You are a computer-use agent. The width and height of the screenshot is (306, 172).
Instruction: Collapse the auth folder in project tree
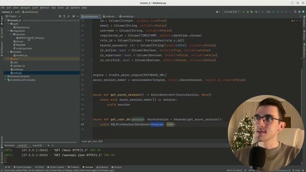pyautogui.click(x=9, y=24)
